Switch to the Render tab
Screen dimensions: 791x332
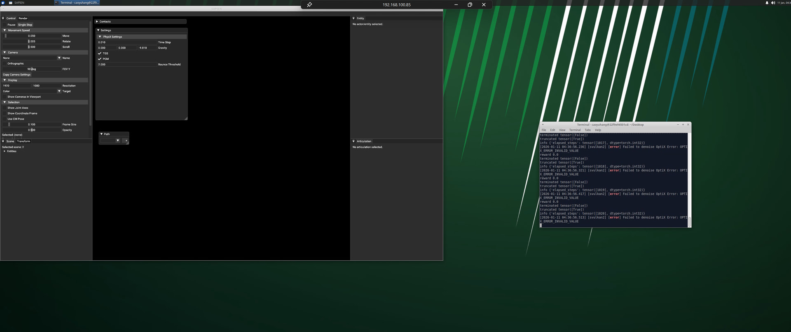(23, 18)
